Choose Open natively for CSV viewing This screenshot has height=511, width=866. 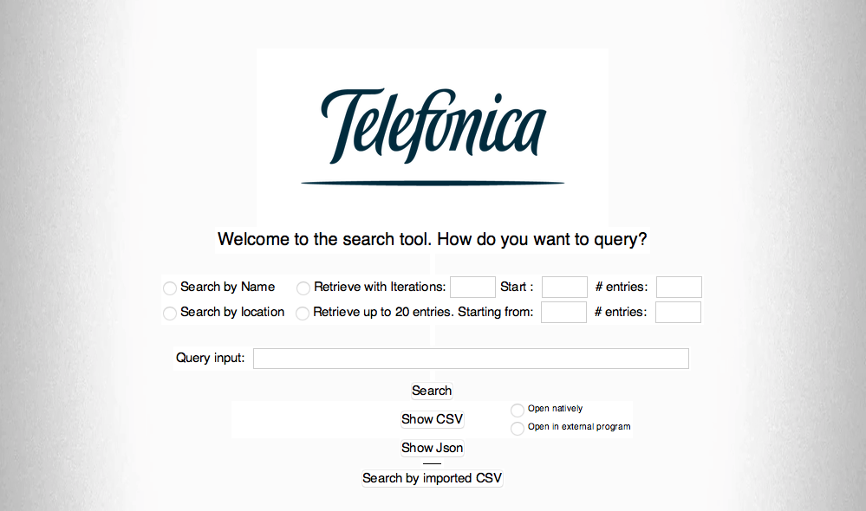point(518,410)
